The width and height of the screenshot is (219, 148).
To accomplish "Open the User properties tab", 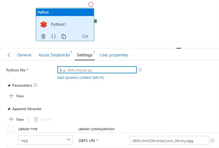I will click(x=114, y=55).
